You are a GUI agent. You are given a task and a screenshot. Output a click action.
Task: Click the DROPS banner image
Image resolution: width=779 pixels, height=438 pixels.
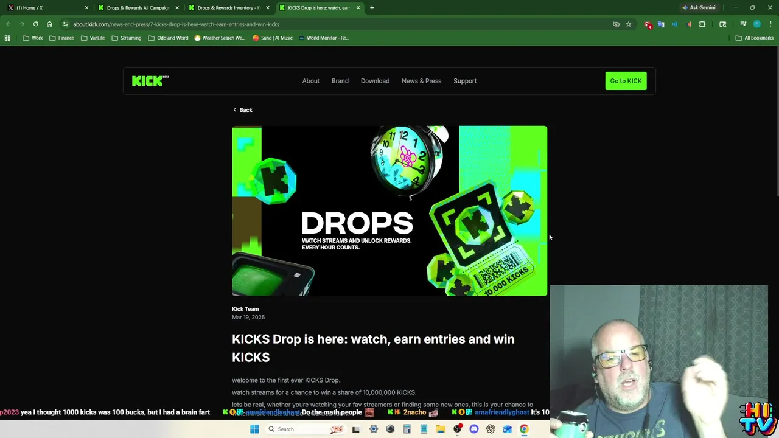[389, 211]
